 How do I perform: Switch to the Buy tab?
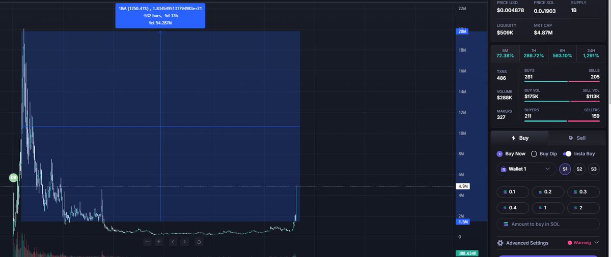[x=519, y=138]
